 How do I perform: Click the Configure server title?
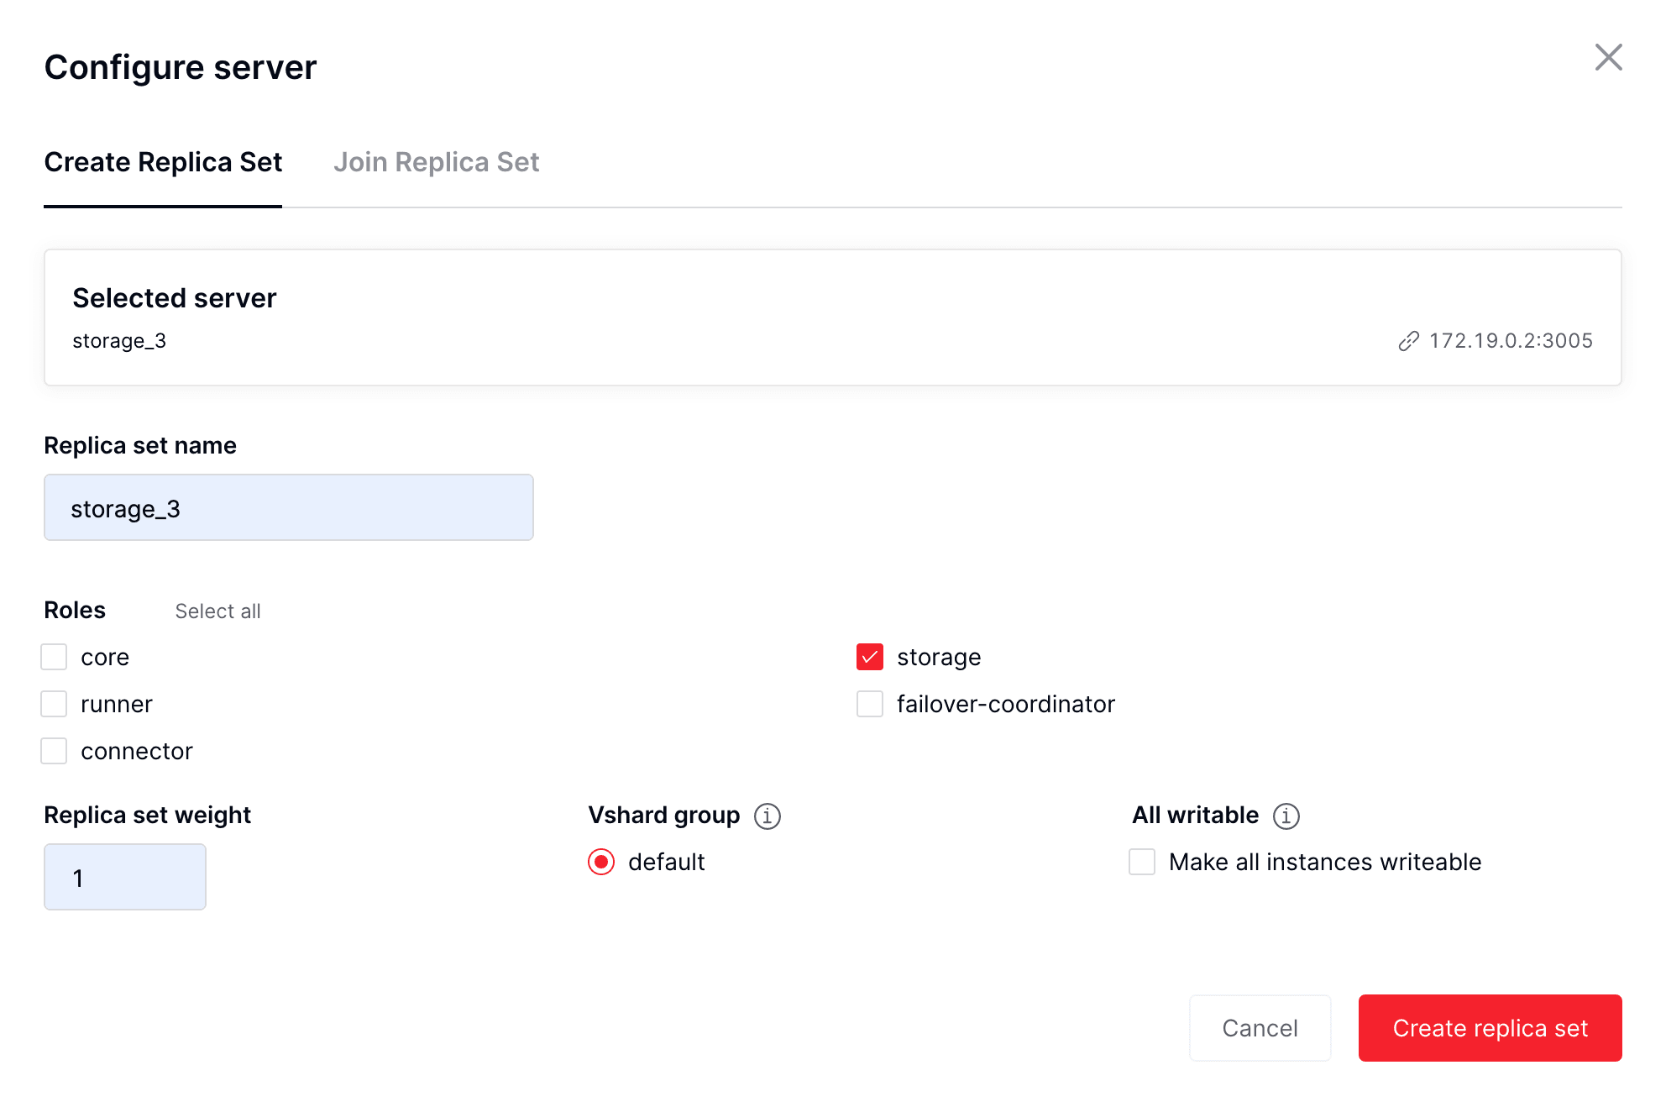click(181, 67)
